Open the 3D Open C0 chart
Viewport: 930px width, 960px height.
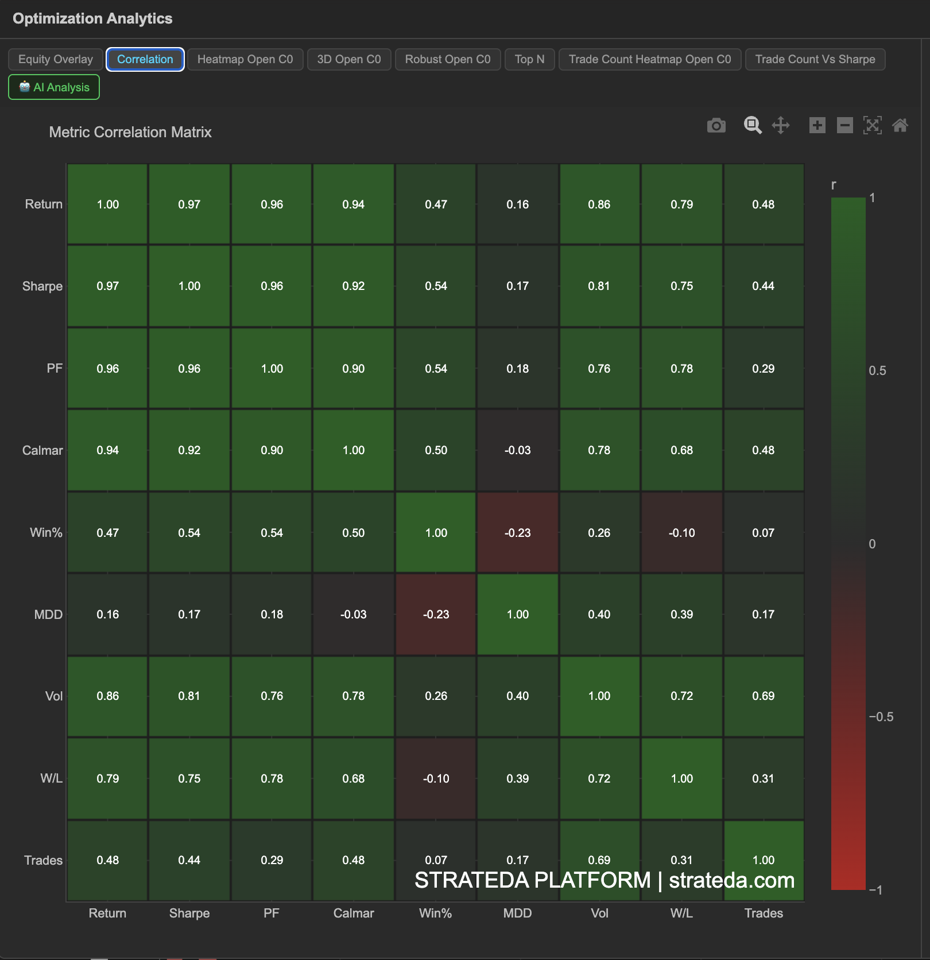[348, 59]
